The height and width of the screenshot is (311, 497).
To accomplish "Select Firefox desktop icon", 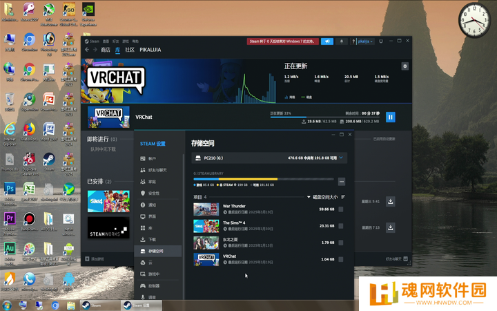I will coord(30,132).
